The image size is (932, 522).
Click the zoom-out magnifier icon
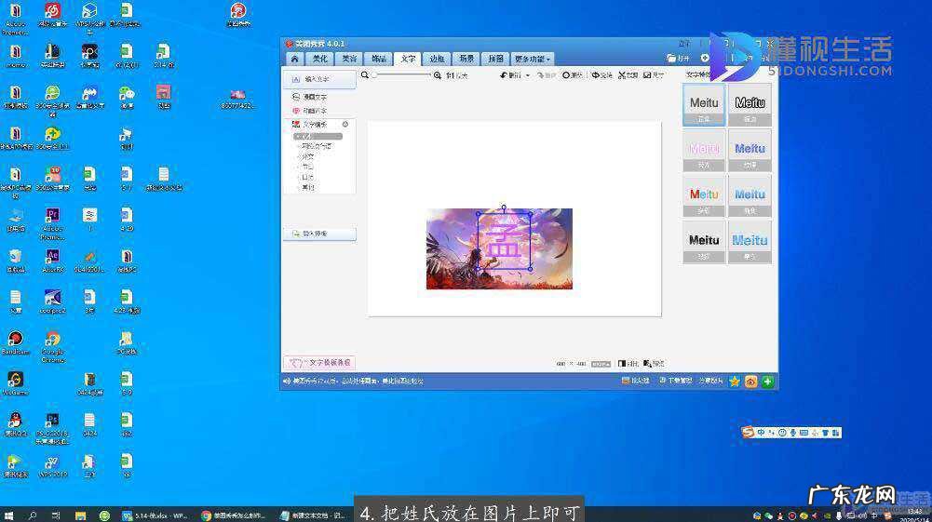pos(365,74)
